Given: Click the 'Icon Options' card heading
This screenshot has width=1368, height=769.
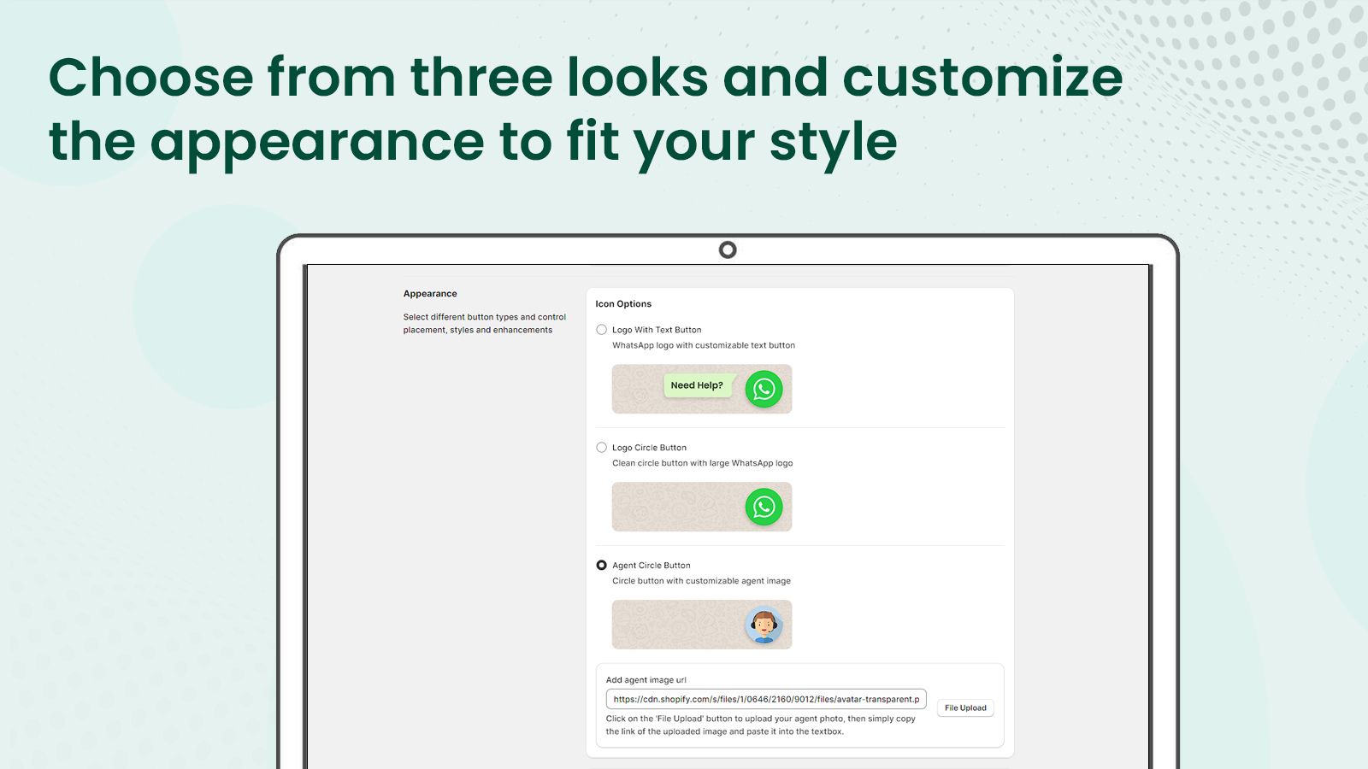Looking at the screenshot, I should pos(623,304).
